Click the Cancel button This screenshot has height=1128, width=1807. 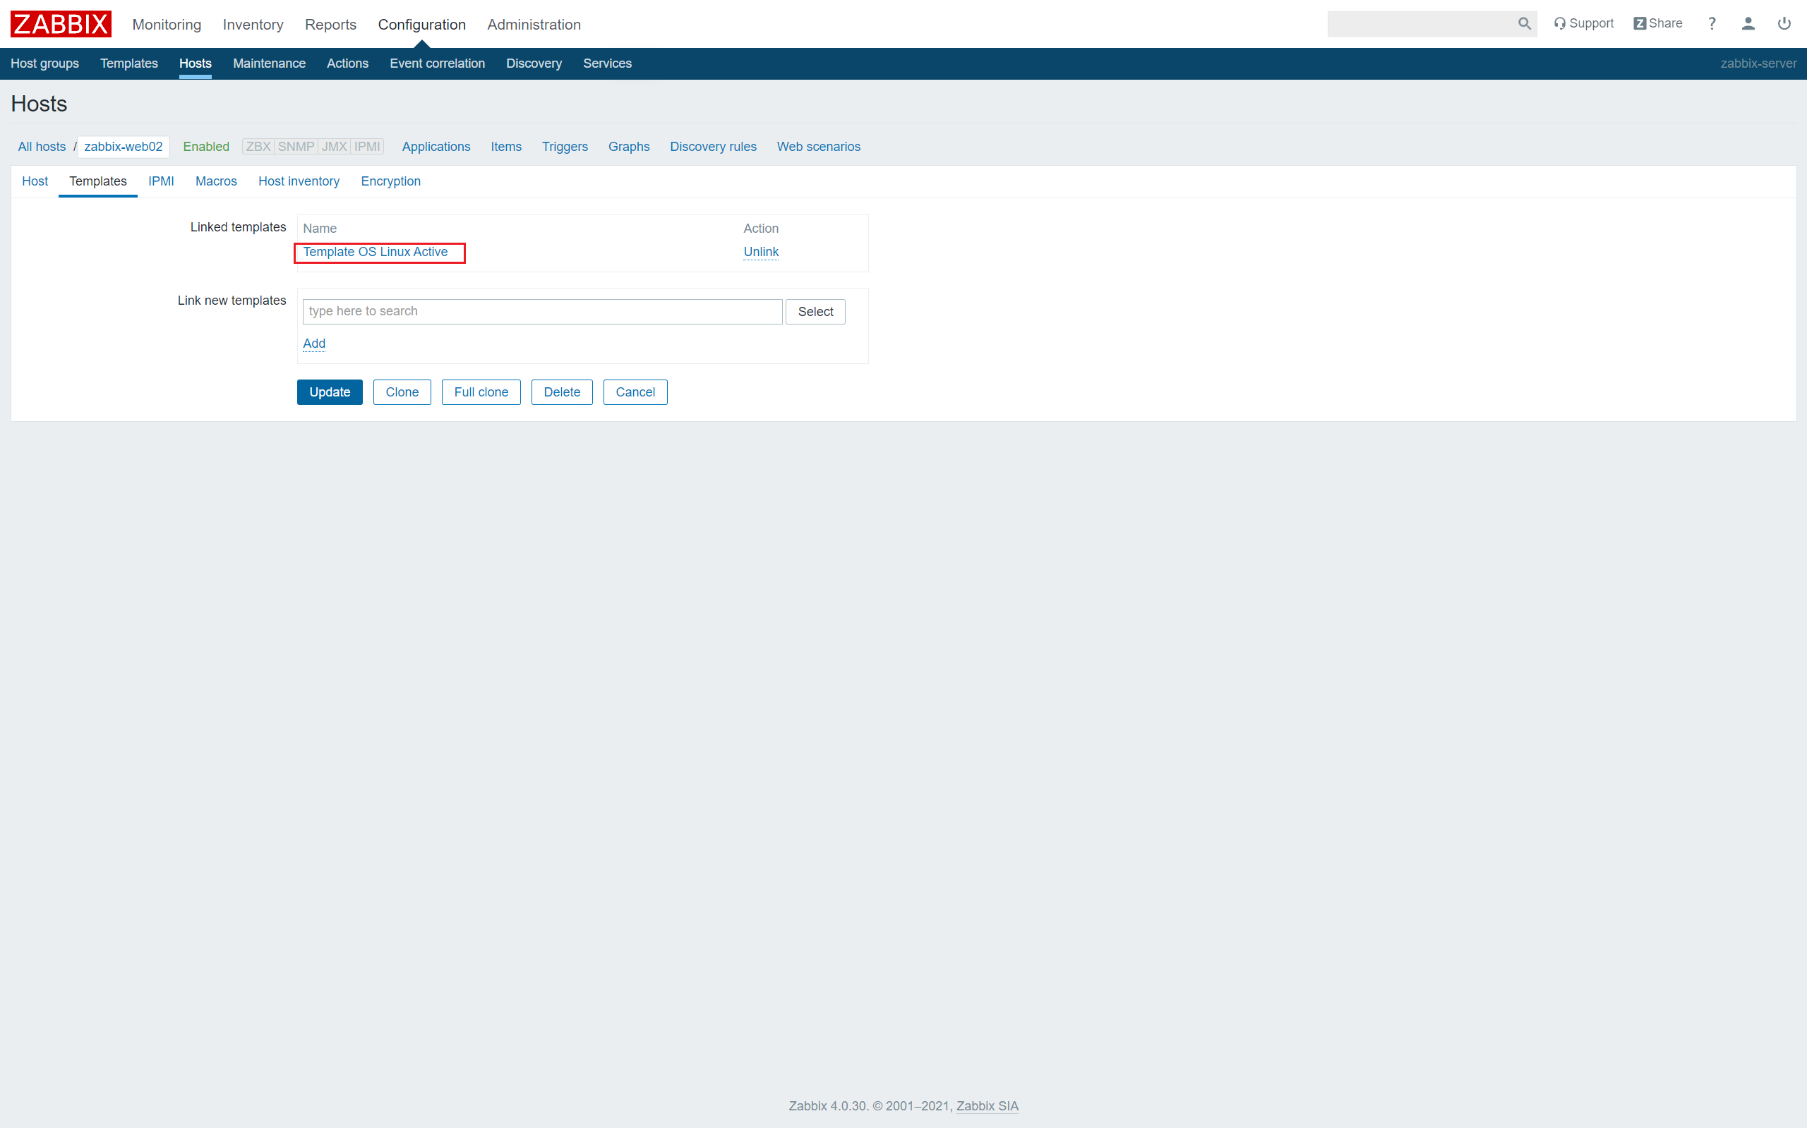click(635, 392)
